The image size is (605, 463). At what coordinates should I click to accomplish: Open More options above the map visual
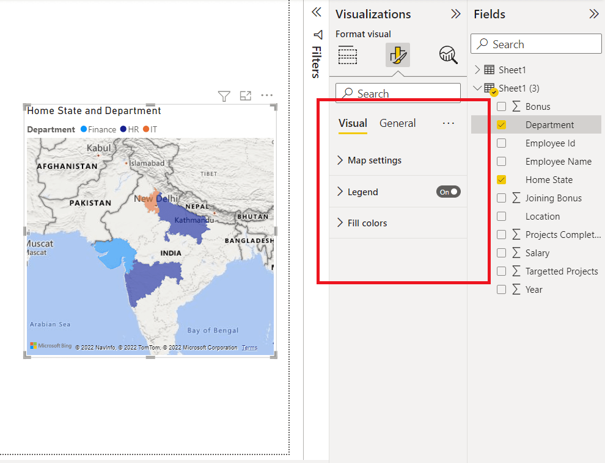pos(267,96)
